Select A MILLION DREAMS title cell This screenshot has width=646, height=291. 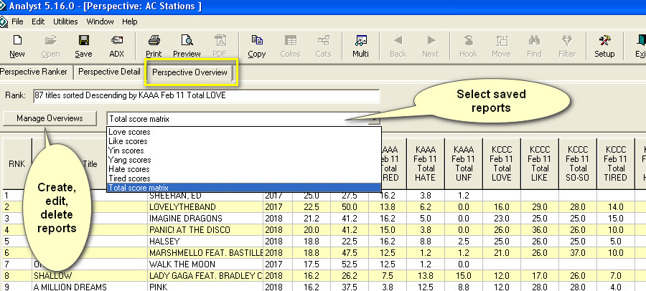click(x=90, y=287)
